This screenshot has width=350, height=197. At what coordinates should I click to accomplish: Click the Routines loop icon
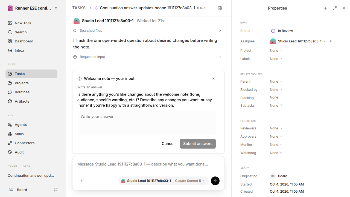click(10, 92)
